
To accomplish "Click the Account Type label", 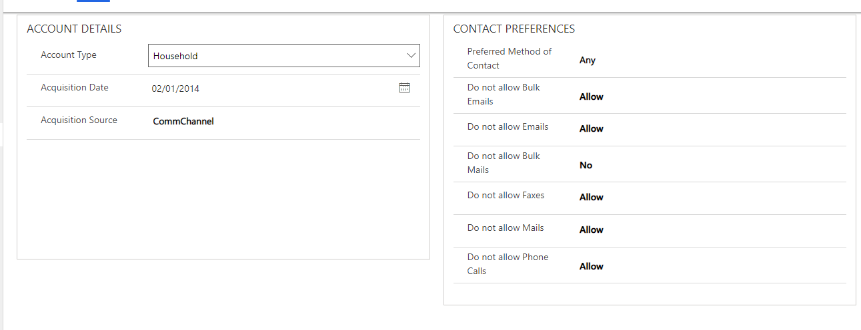I will 69,55.
